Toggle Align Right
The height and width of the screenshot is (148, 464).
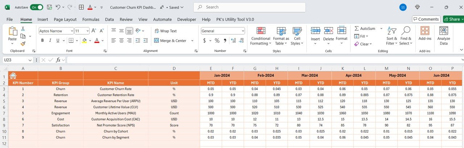point(129,40)
